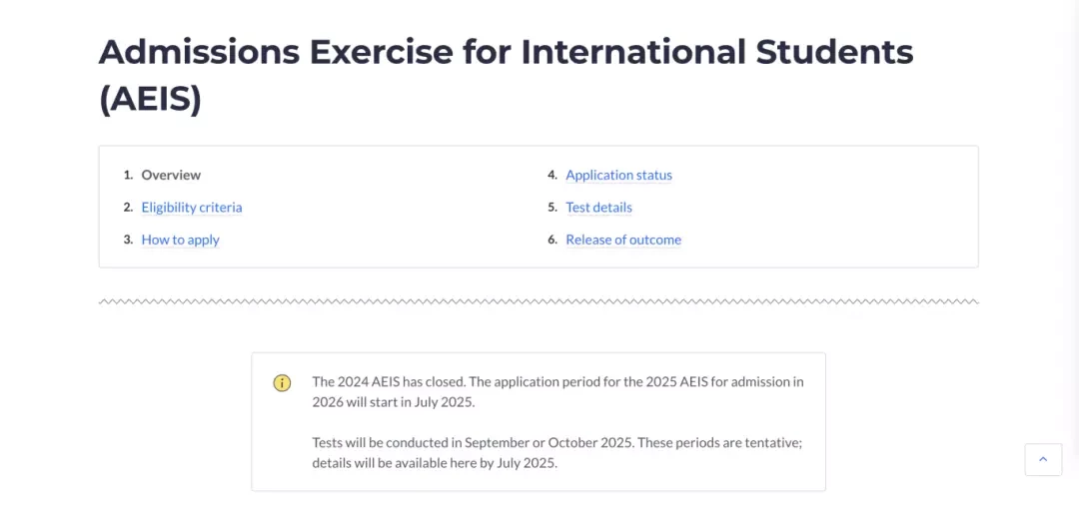Image resolution: width=1079 pixels, height=509 pixels.
Task: Open the Release of outcome link
Action: tap(623, 241)
